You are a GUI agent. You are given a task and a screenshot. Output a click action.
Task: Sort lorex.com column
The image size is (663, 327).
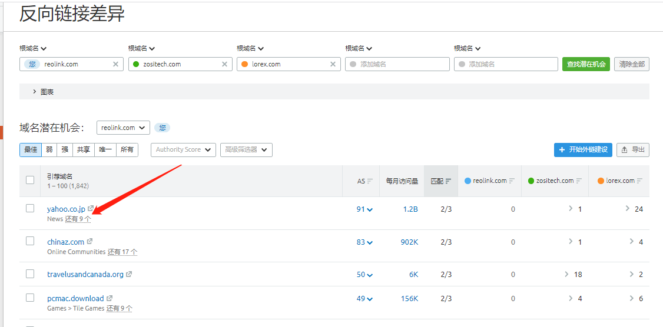[x=640, y=181]
